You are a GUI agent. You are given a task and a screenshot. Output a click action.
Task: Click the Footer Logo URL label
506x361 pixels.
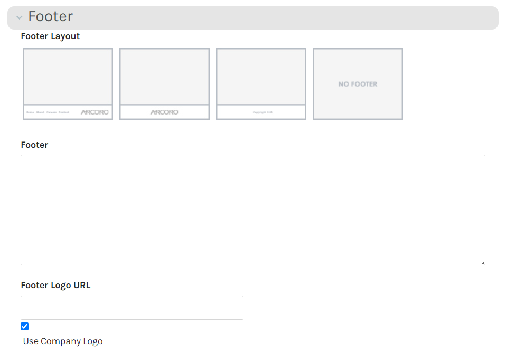pyautogui.click(x=55, y=286)
